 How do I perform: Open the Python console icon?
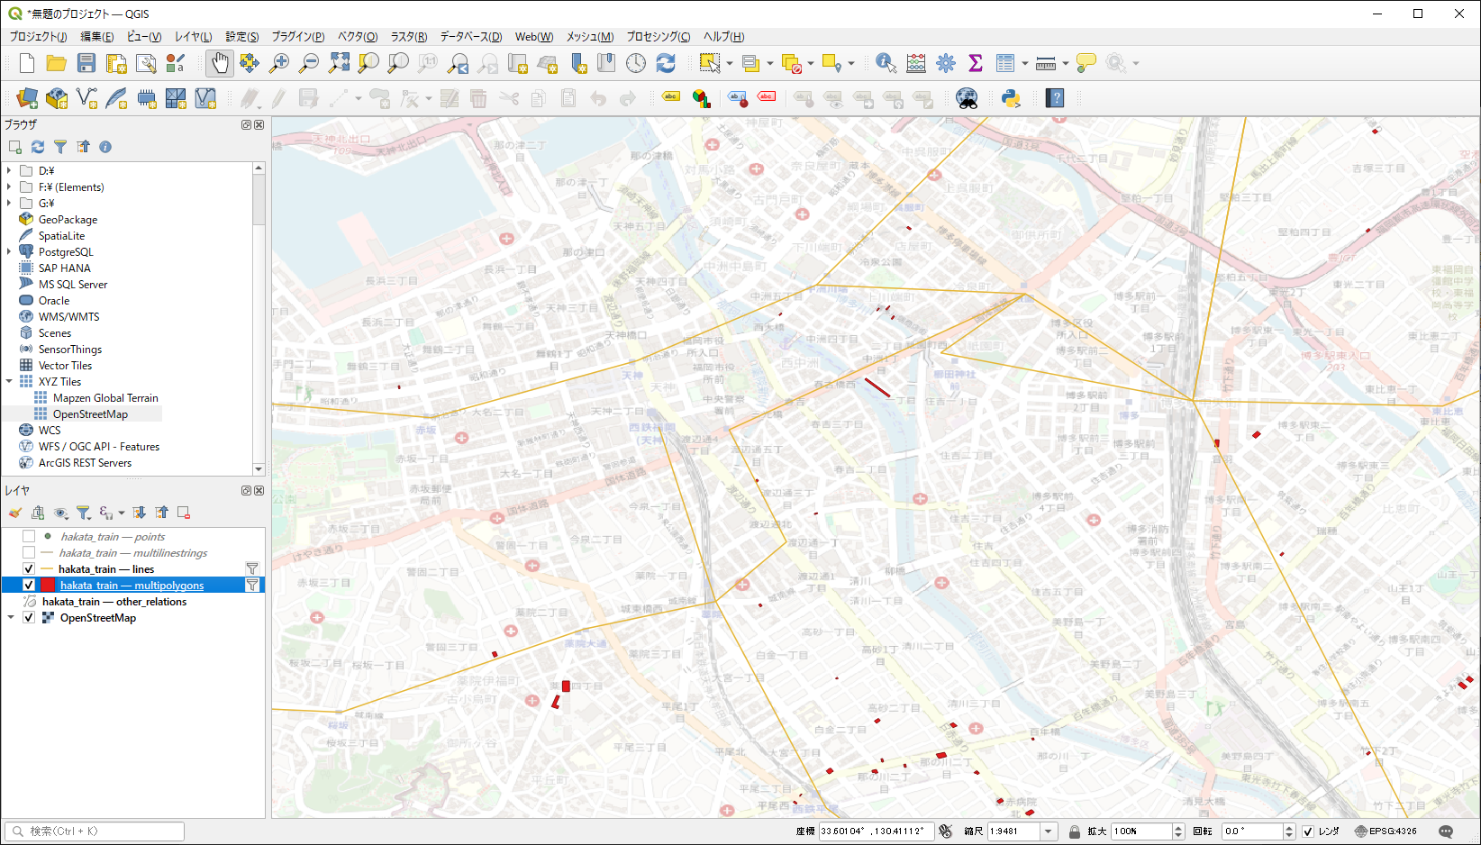click(1011, 98)
